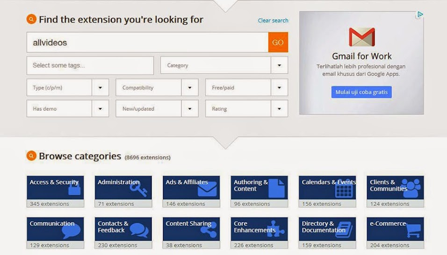Select the Content Sharing share tile
This screenshot has width=447, height=255.
pyautogui.click(x=191, y=229)
